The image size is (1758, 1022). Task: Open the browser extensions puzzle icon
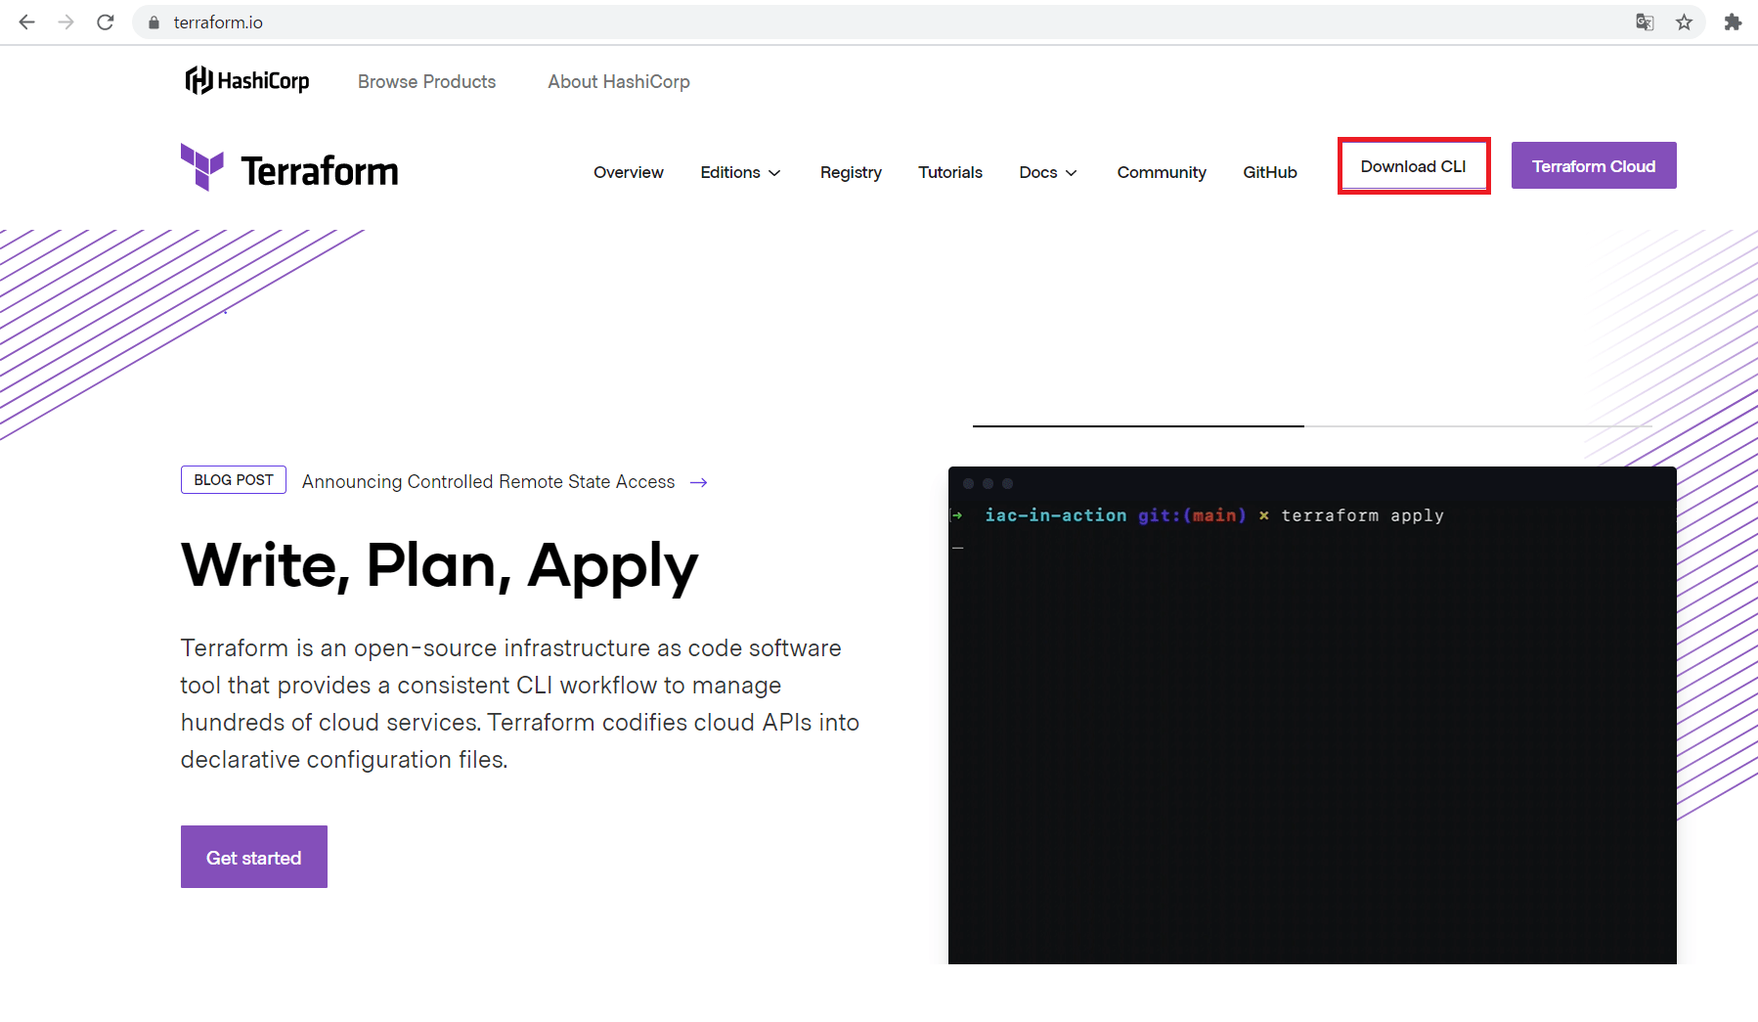point(1733,22)
